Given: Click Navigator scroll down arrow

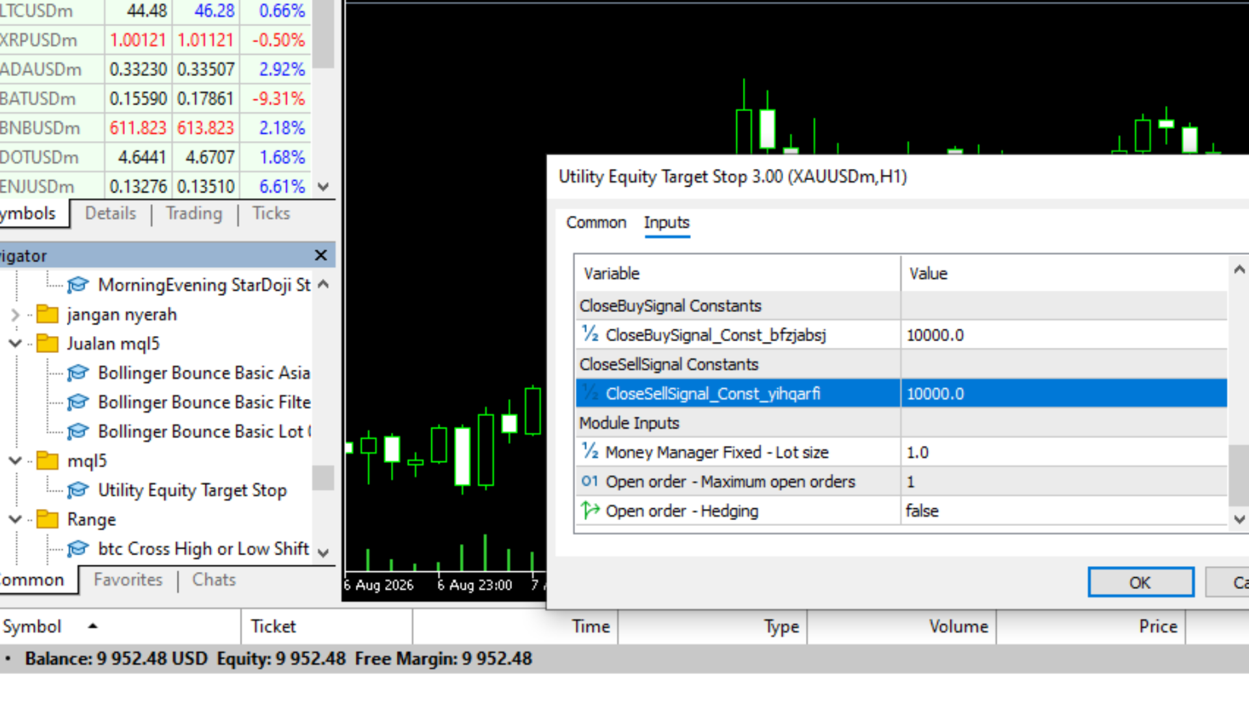Looking at the screenshot, I should 323,552.
